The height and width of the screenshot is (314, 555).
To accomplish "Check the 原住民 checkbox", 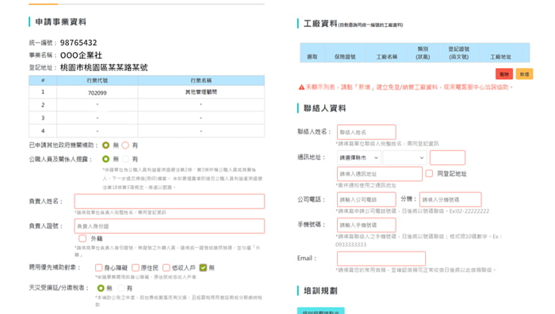I will click(136, 267).
